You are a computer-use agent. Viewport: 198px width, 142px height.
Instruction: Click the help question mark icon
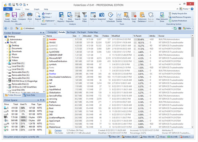[192, 9]
